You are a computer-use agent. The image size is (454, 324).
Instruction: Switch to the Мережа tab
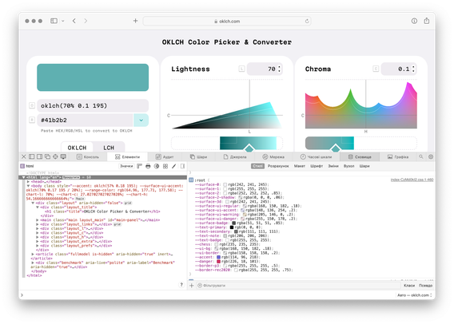(x=273, y=156)
